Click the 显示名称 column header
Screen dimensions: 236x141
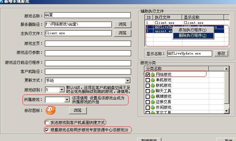pos(203,17)
